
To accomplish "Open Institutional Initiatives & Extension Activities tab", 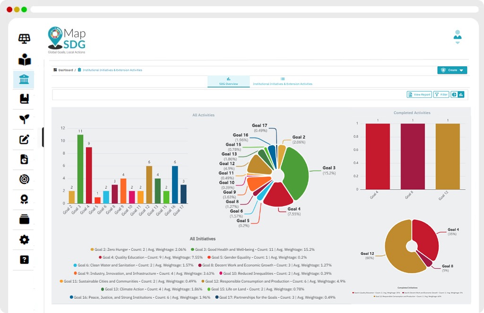I will 283,81.
